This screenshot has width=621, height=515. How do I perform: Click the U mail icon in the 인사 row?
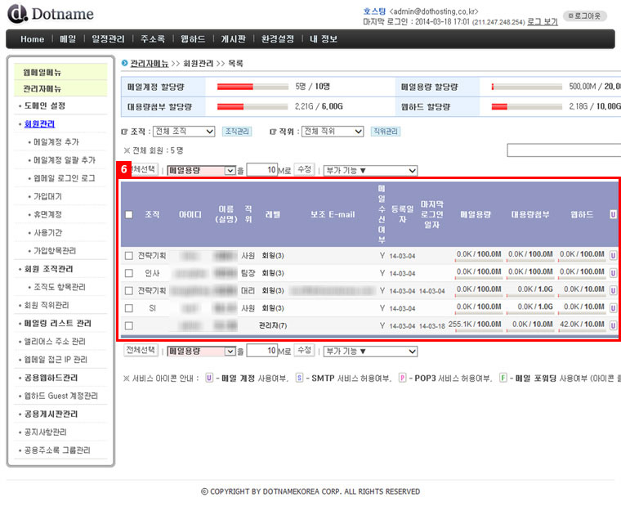613,273
